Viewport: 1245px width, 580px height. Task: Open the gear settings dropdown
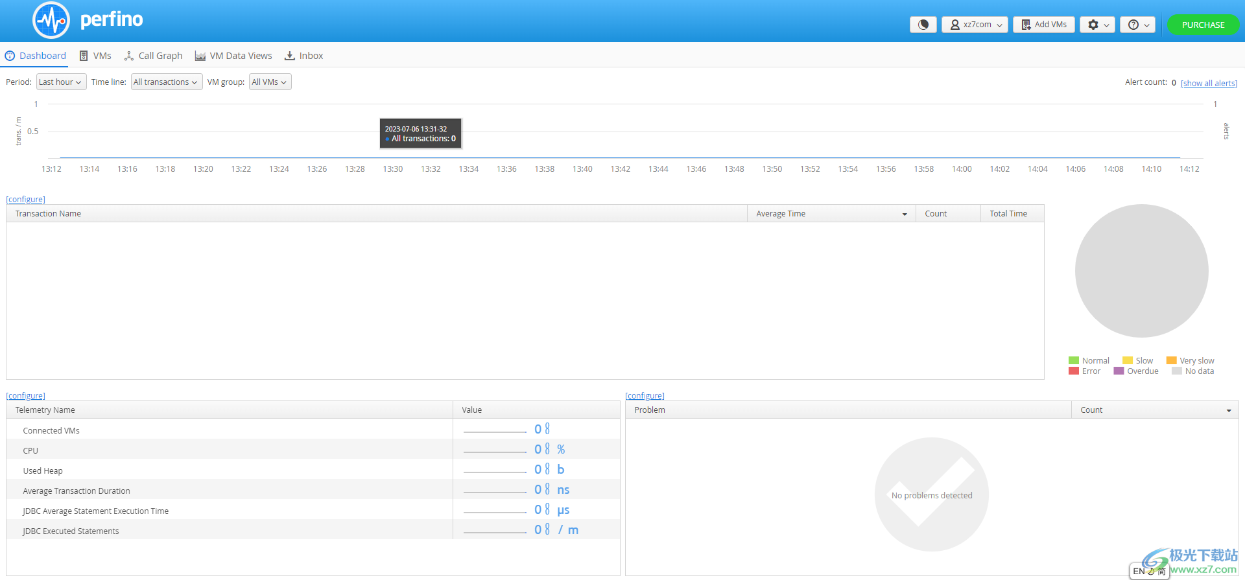[1098, 25]
